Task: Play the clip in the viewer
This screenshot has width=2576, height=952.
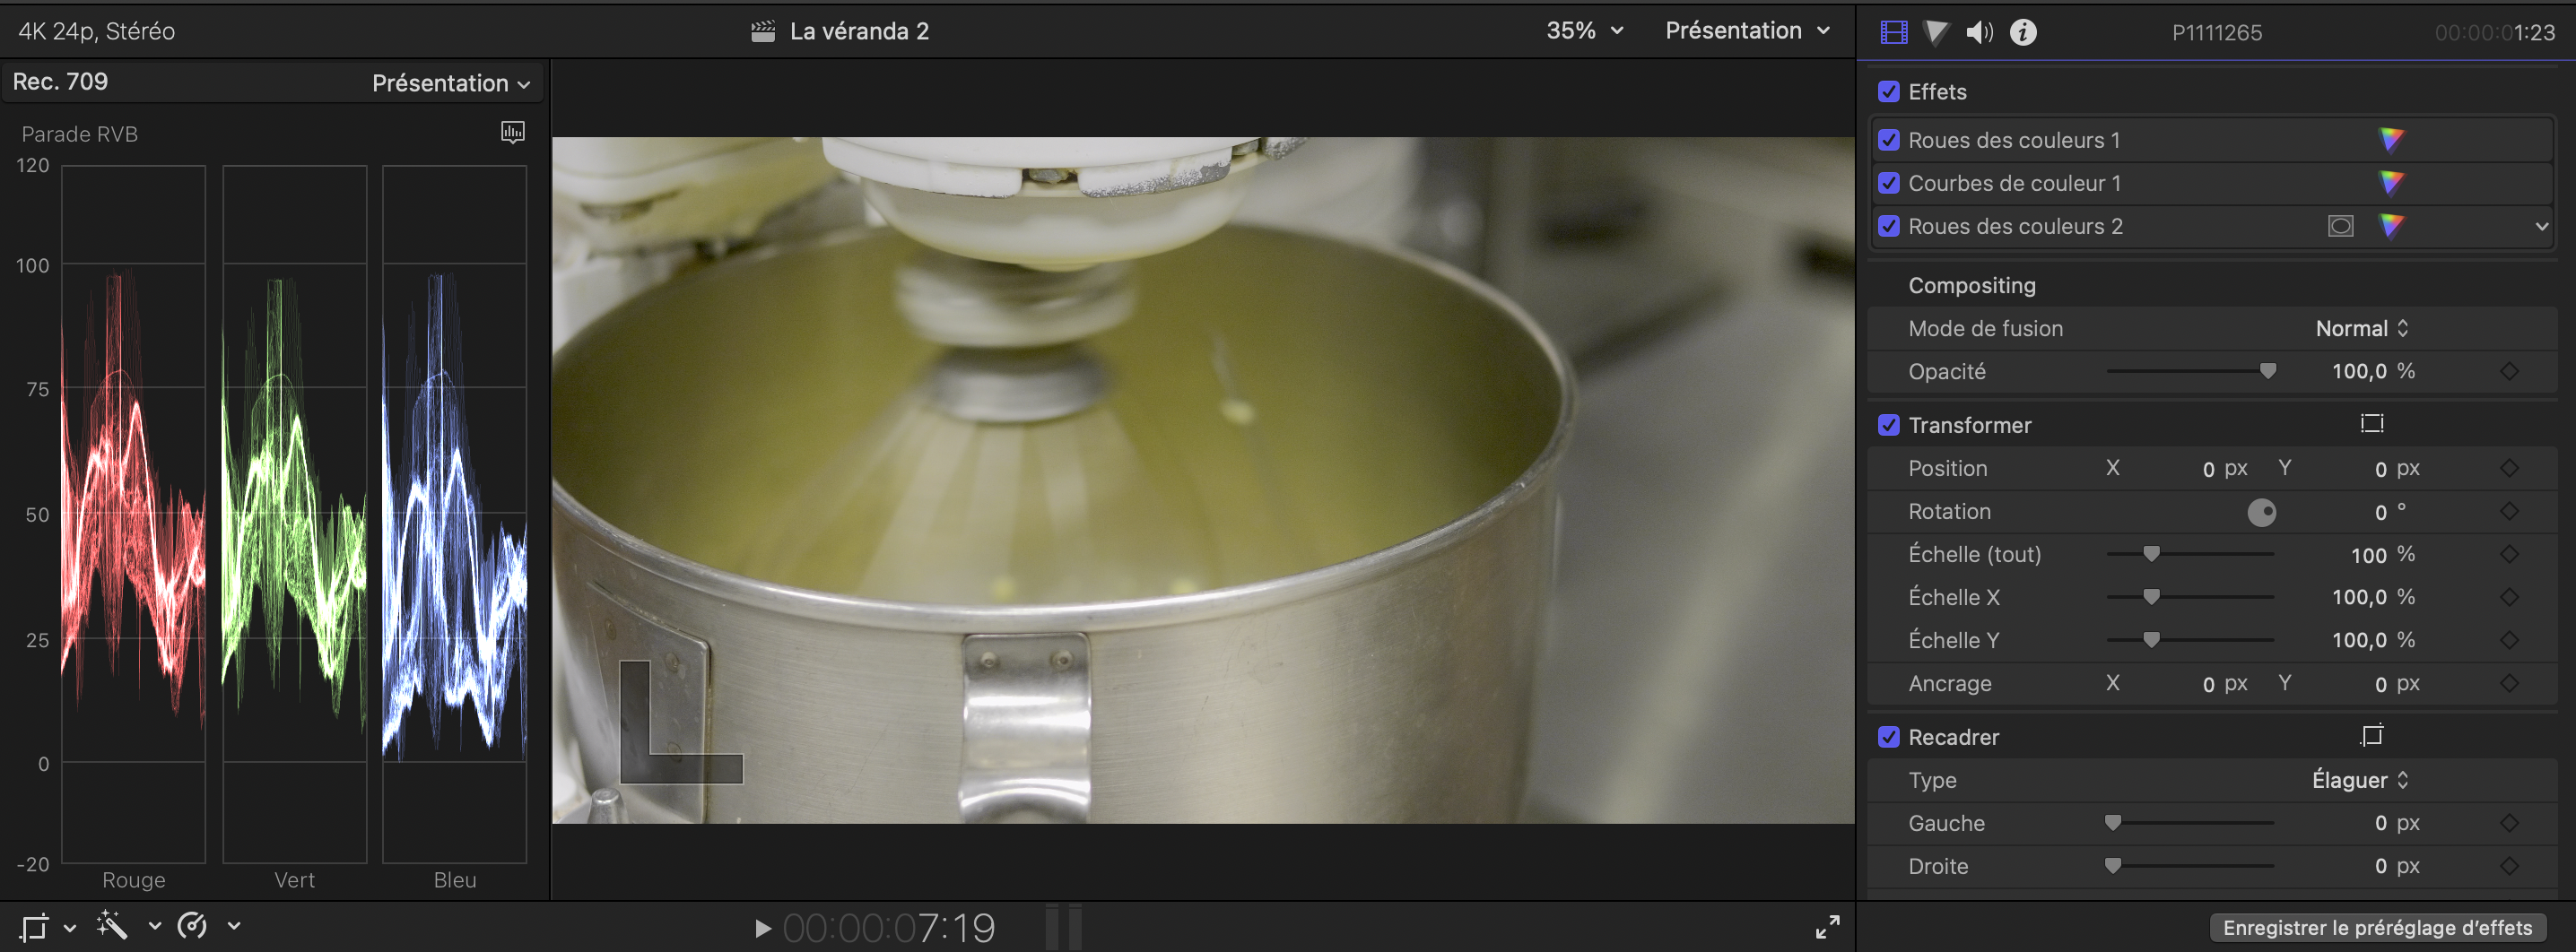Action: (763, 929)
